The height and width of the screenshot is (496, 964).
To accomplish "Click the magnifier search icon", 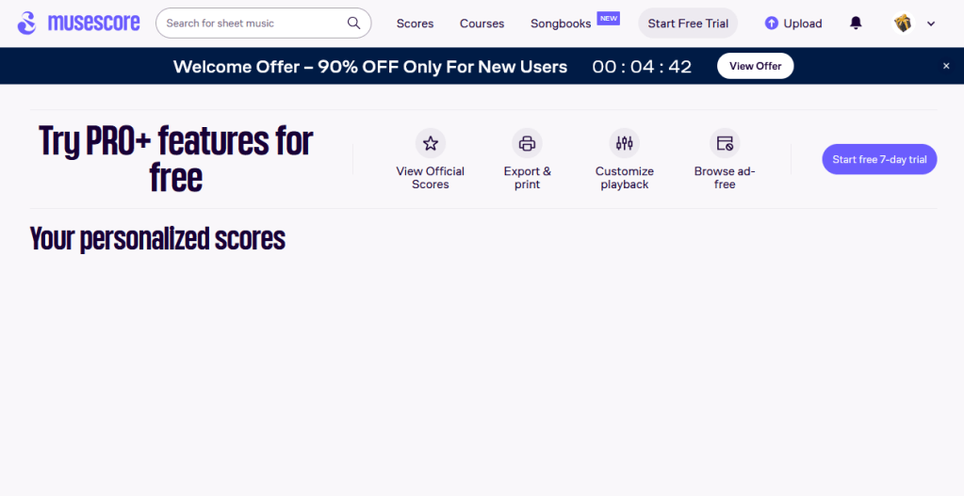I will tap(354, 24).
